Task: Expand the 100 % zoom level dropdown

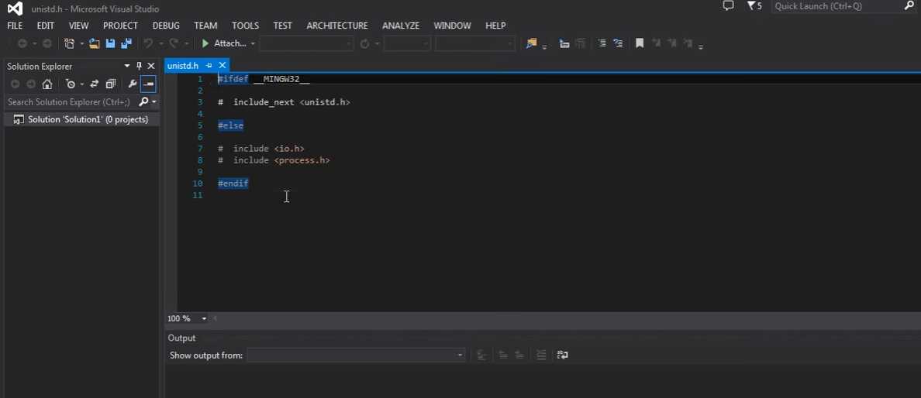Action: 205,319
